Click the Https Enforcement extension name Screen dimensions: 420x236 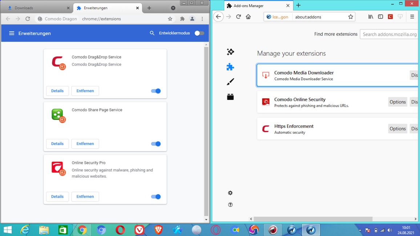(294, 126)
